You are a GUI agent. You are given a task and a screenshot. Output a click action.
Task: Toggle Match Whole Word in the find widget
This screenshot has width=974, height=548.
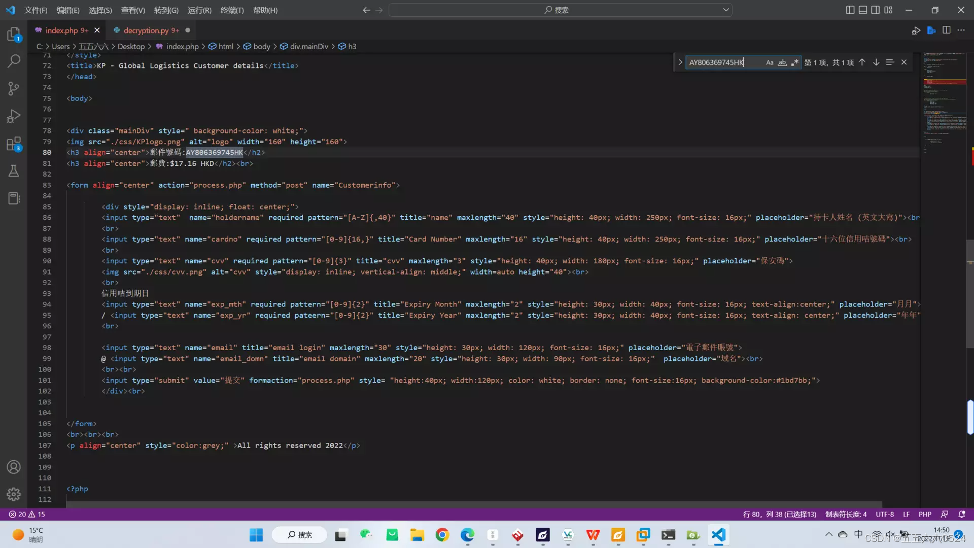point(782,62)
